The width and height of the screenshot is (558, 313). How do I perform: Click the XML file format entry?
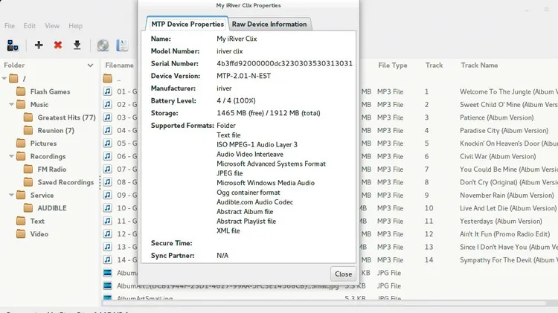[228, 230]
